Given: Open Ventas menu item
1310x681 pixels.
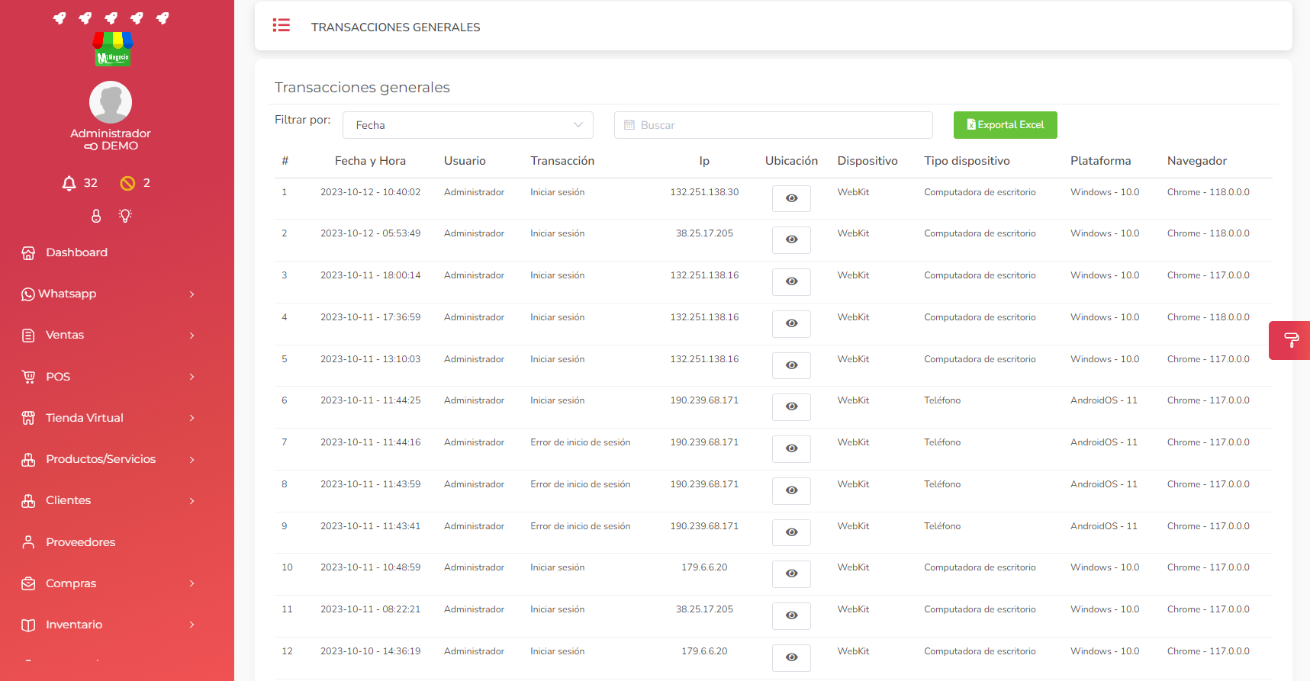Looking at the screenshot, I should pos(65,335).
